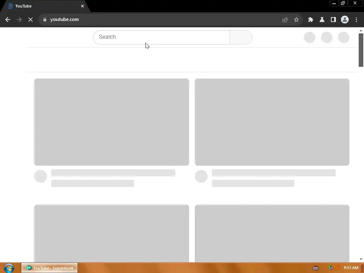The height and width of the screenshot is (273, 364).
Task: Open the extensions puzzle icon
Action: click(x=311, y=20)
